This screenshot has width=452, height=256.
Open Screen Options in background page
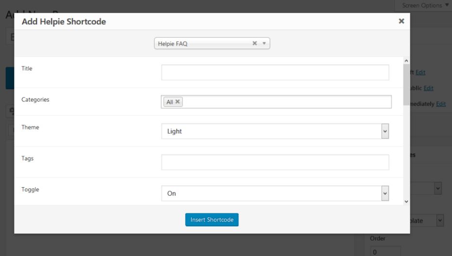pyautogui.click(x=425, y=5)
